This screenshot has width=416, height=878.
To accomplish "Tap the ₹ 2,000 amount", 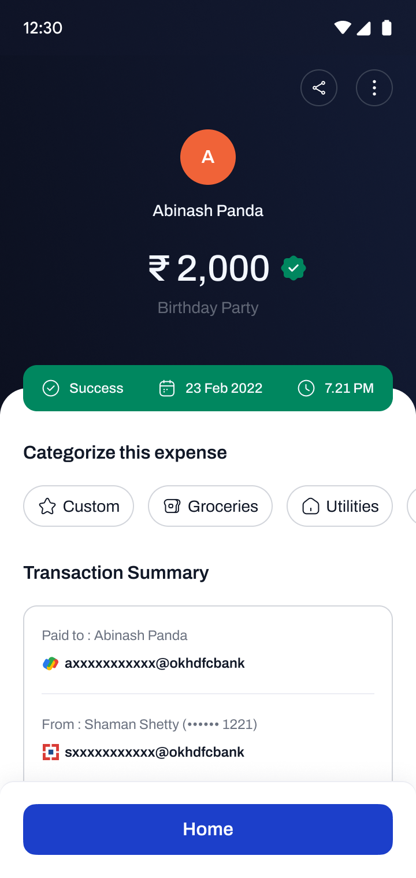I will tap(209, 268).
